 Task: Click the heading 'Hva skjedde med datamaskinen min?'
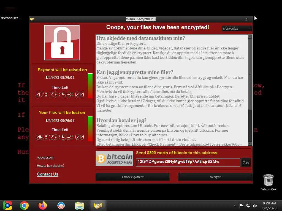[141, 38]
